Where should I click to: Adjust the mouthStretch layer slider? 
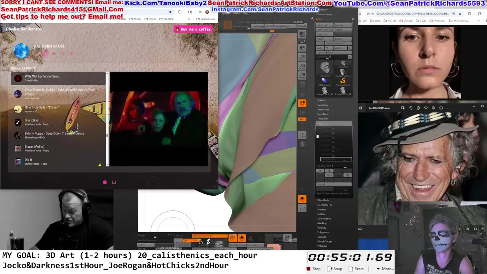pos(334,166)
